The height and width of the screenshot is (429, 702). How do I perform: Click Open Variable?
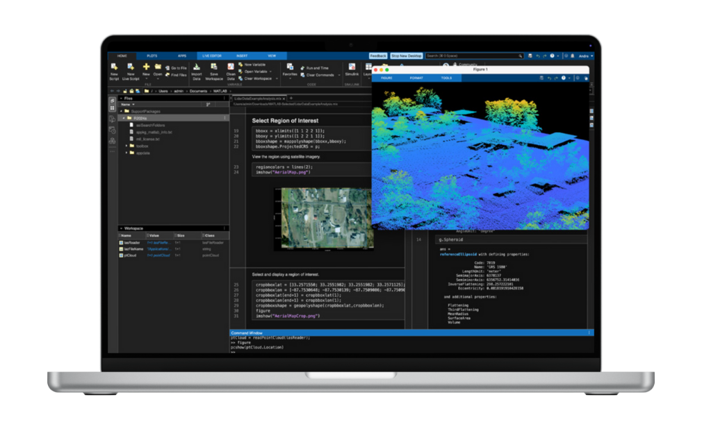click(254, 71)
